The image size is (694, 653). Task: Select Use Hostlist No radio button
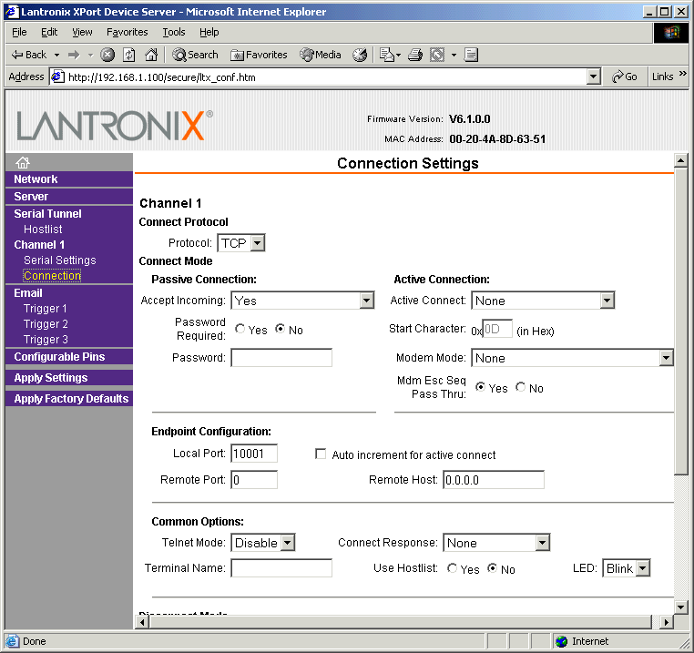(x=492, y=568)
